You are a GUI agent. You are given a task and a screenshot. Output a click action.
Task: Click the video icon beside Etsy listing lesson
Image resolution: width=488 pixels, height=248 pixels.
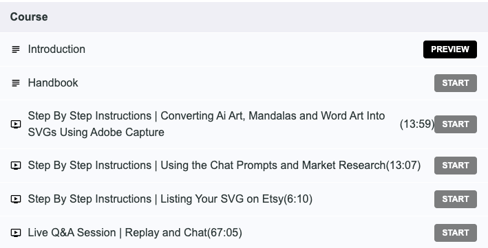pyautogui.click(x=16, y=199)
